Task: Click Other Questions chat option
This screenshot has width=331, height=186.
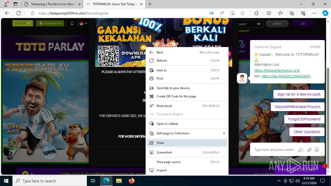Action: [307, 132]
